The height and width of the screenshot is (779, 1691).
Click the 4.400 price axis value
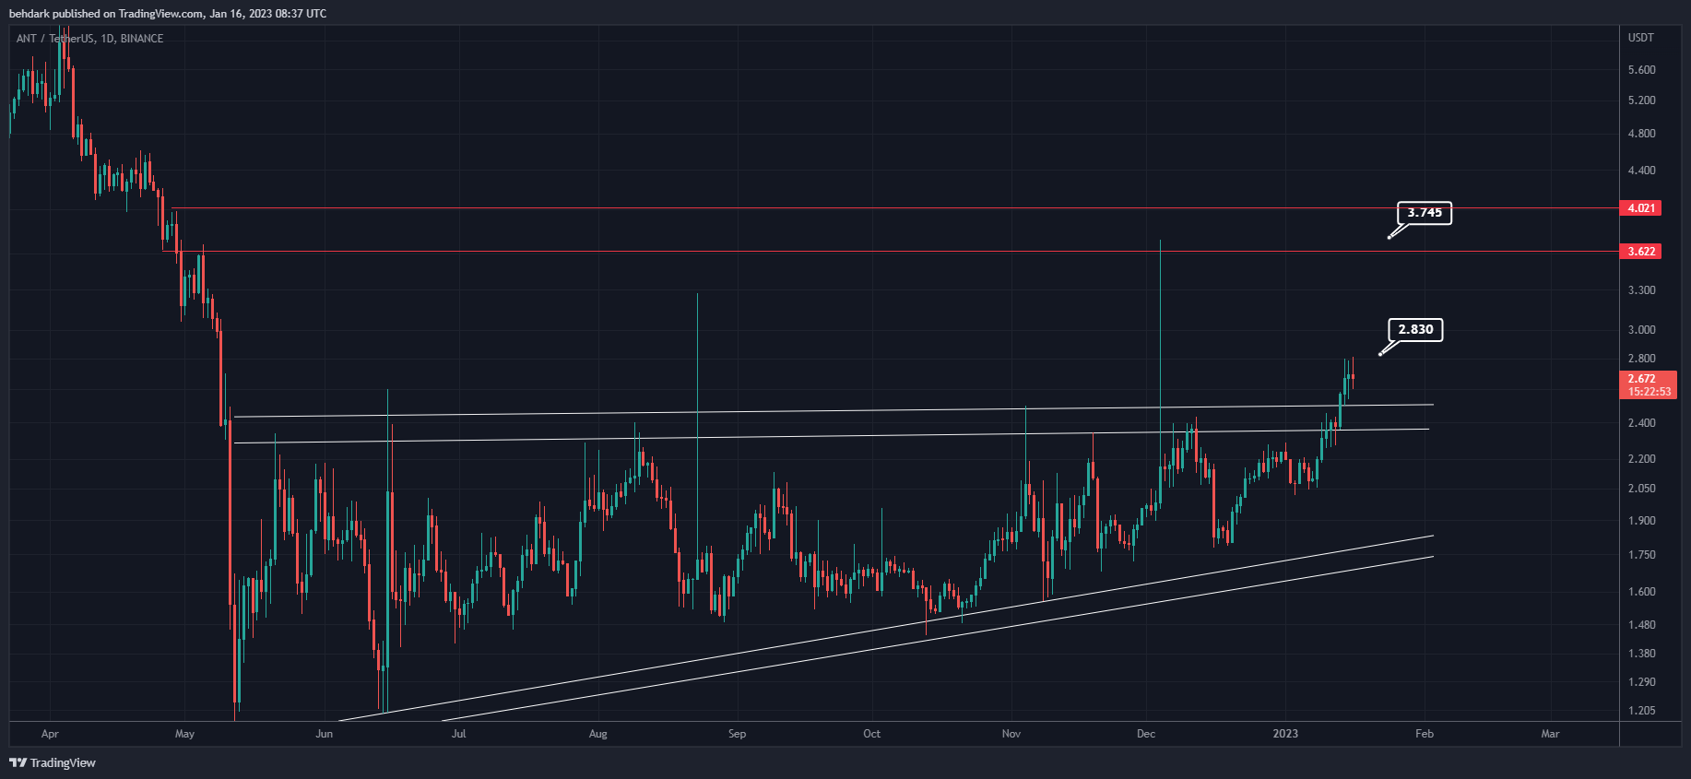tap(1641, 171)
